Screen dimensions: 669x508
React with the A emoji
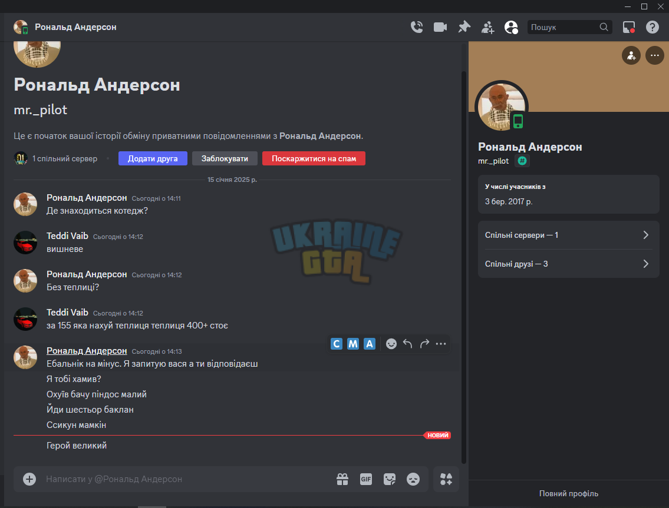(x=370, y=344)
